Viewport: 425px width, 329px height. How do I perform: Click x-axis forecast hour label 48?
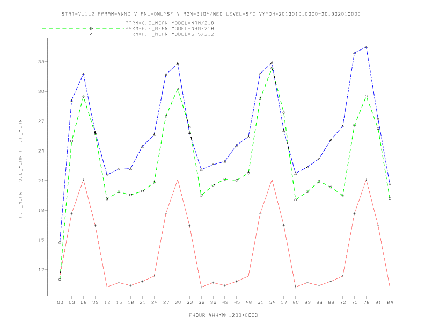pos(248,302)
